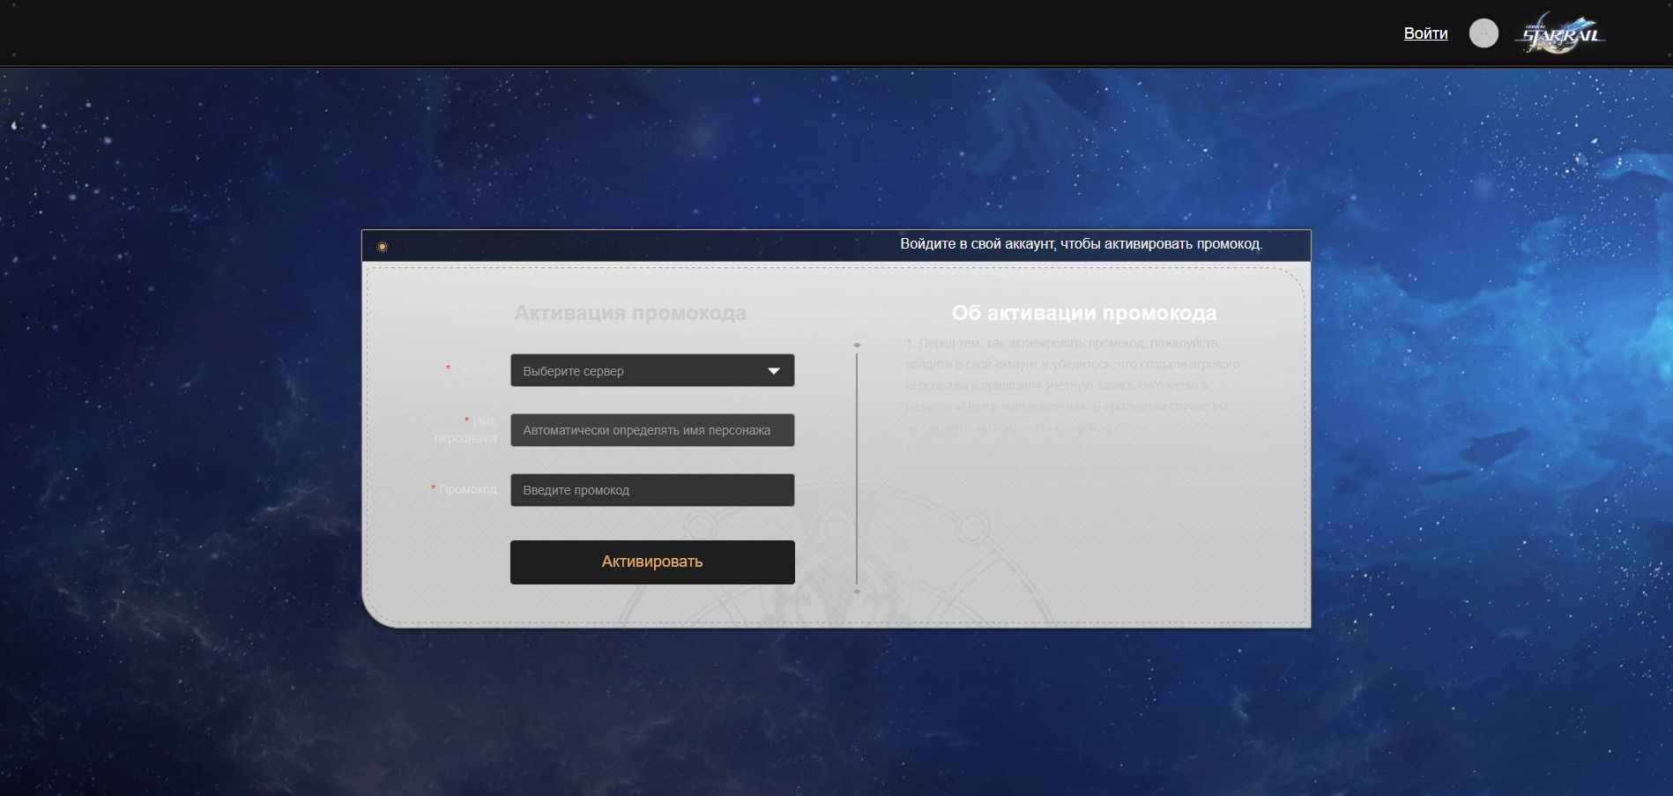Focus the character name auto-detect field
Screen dimensions: 1673x796
point(652,430)
